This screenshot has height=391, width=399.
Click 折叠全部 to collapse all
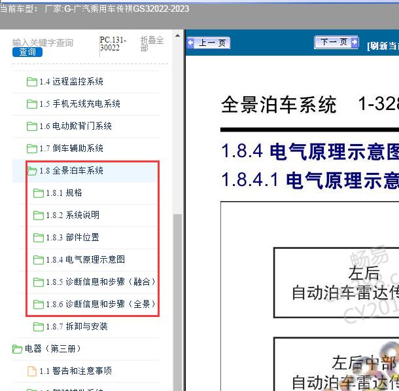pyautogui.click(x=152, y=44)
